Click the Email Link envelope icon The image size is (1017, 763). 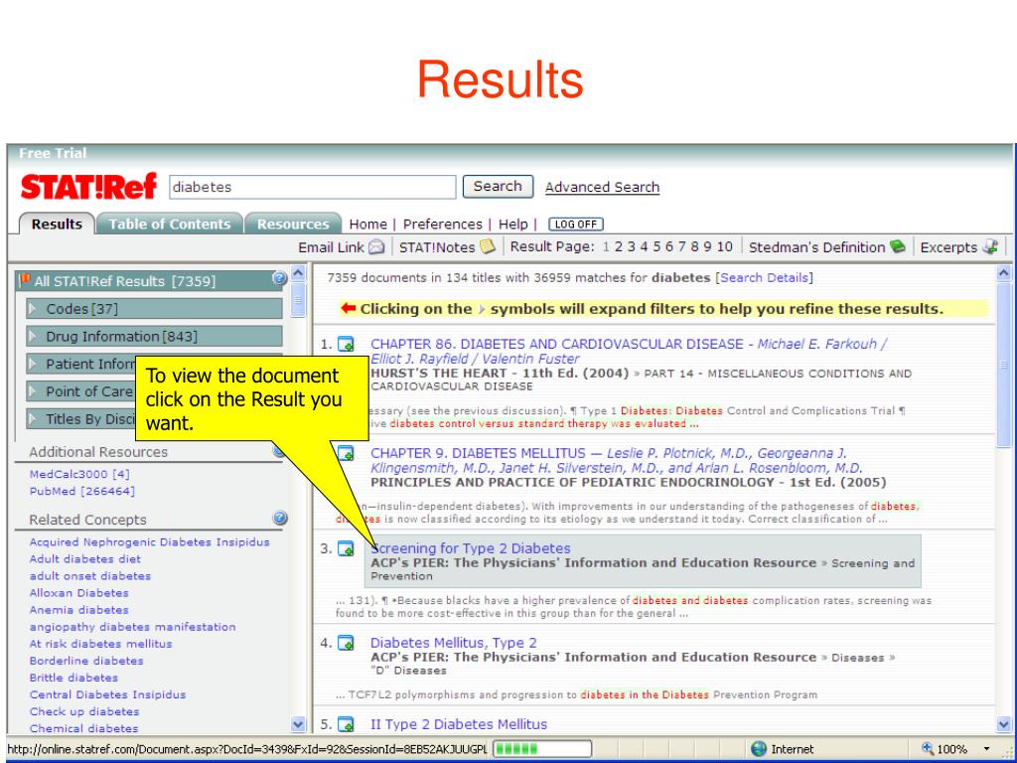click(376, 247)
